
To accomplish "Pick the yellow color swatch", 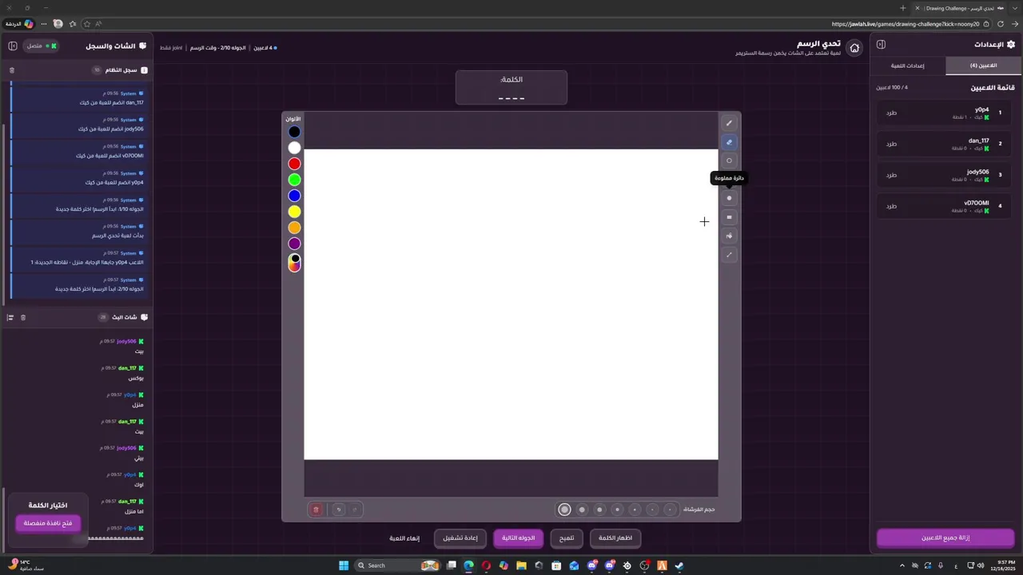I will (295, 212).
